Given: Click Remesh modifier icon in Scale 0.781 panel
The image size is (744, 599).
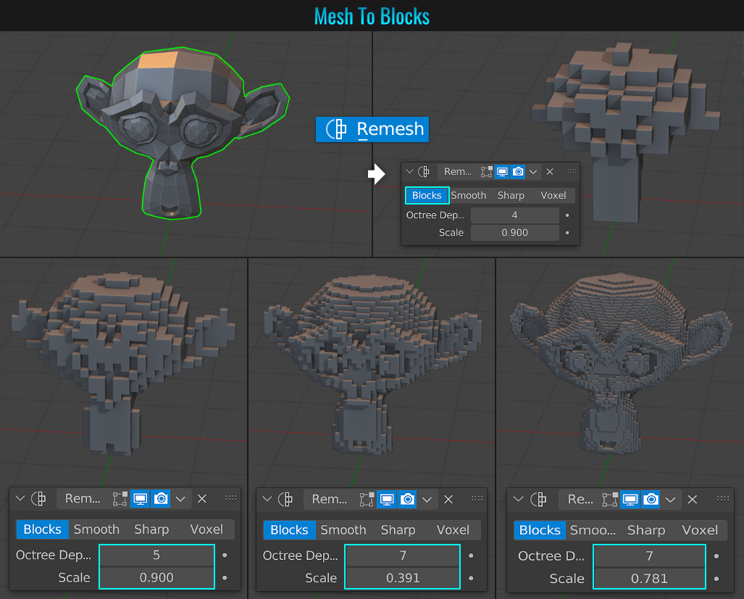Looking at the screenshot, I should pos(538,499).
